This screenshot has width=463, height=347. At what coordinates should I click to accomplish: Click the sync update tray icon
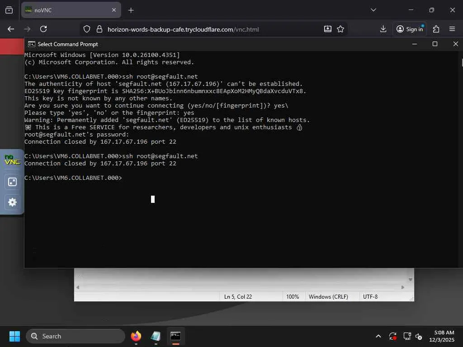coord(393,336)
